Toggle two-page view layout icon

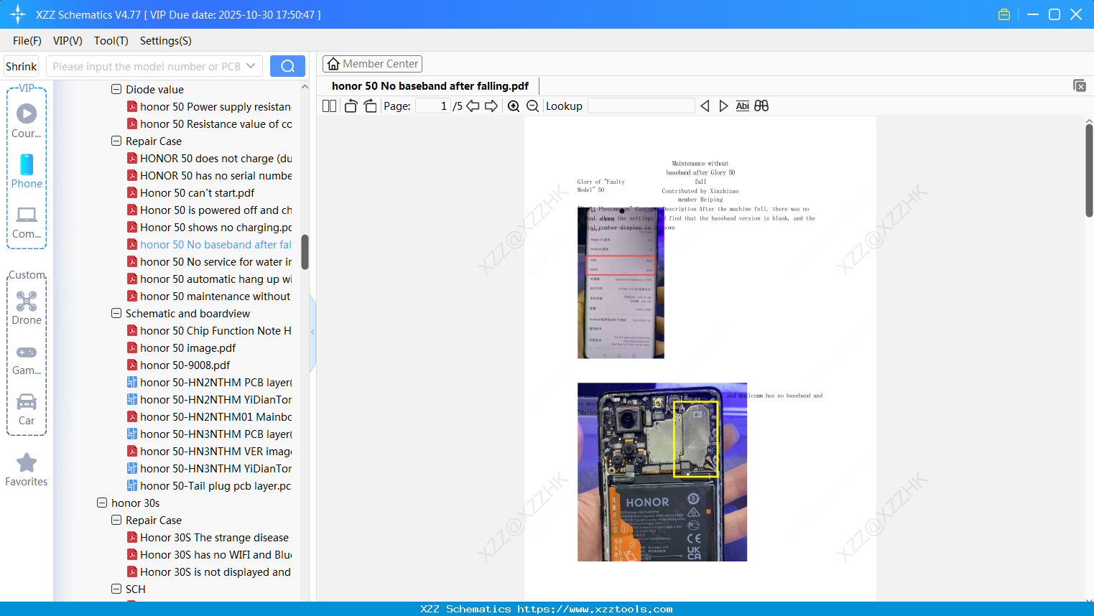(329, 106)
